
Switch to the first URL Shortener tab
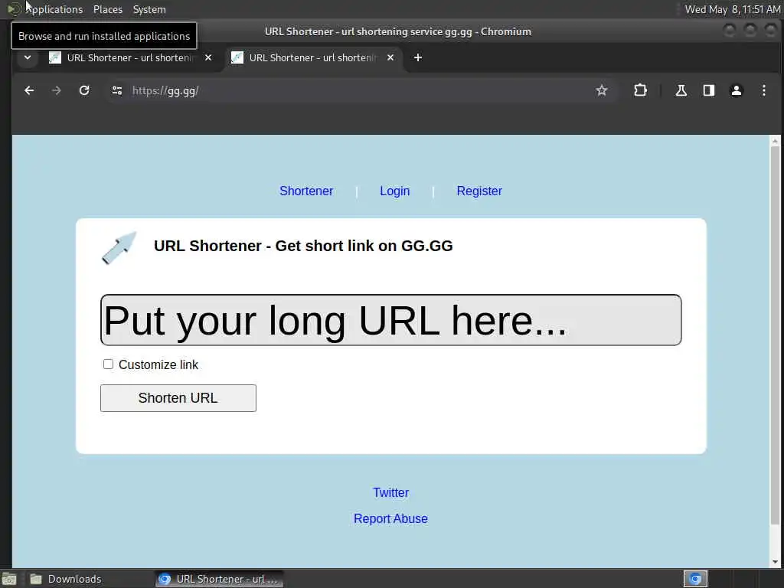point(130,57)
